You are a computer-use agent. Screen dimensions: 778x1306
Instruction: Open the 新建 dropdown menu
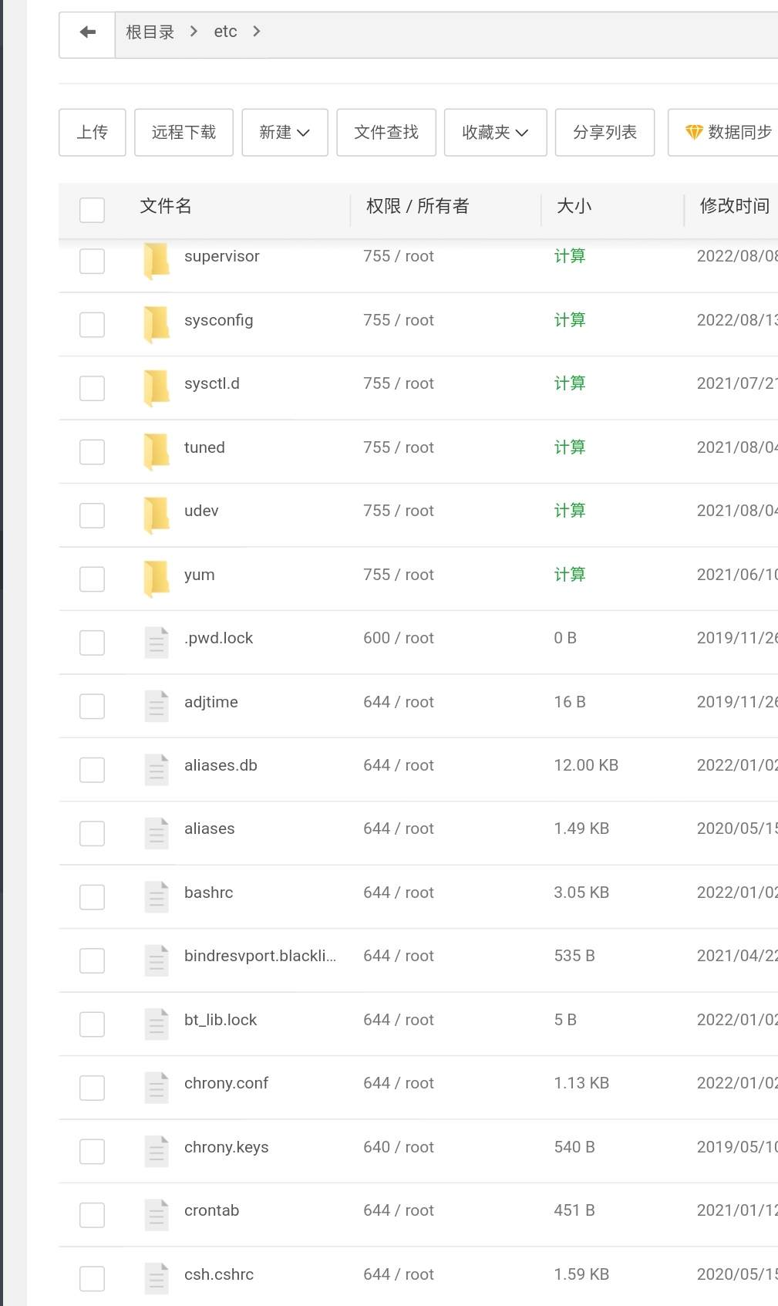click(285, 133)
